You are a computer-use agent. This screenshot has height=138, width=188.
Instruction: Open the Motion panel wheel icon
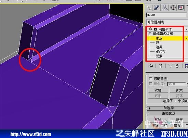click(x=173, y=8)
